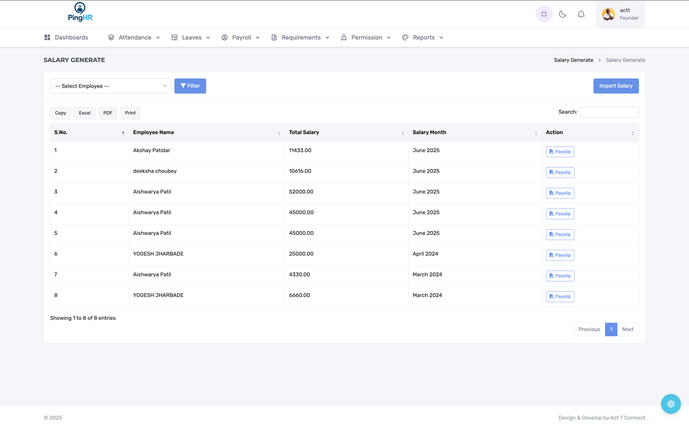Expand the Payroll menu
689x430 pixels.
[241, 38]
